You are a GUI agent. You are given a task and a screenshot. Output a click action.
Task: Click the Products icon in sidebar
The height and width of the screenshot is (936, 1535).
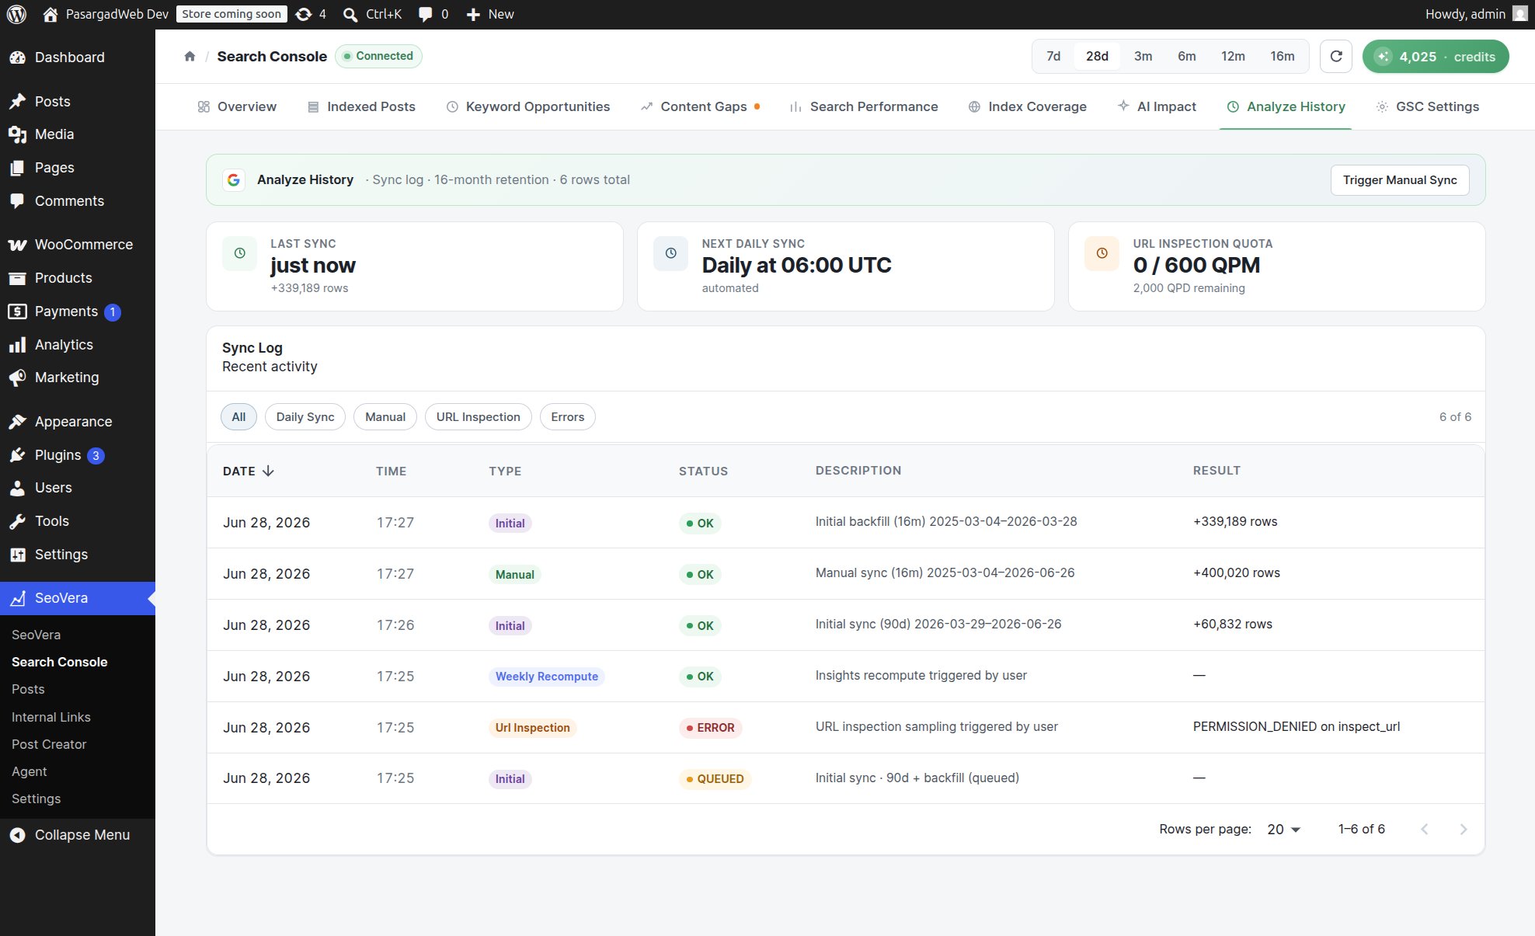(17, 278)
